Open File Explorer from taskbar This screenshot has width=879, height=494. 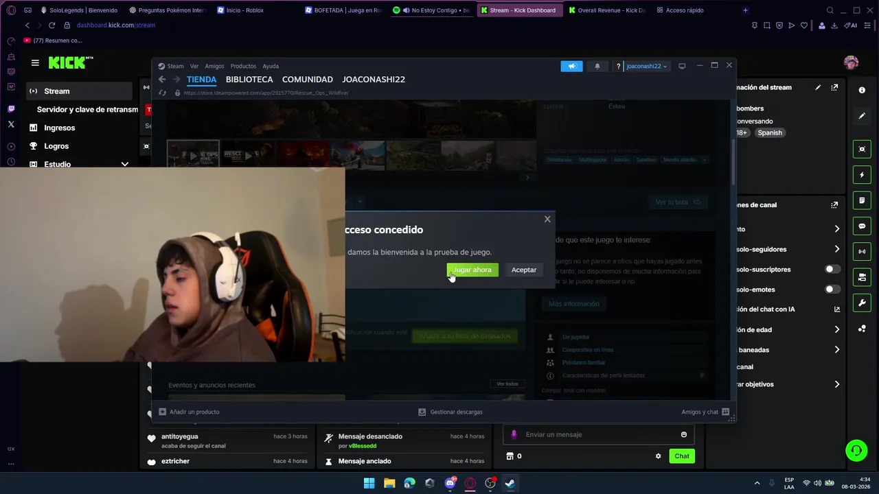389,483
